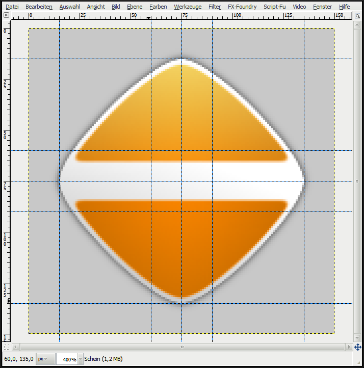364x368 pixels.
Task: Open the image menu arrow button beside ruler
Action: point(6,15)
